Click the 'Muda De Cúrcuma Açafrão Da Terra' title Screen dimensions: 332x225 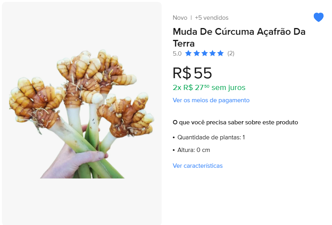[x=239, y=37]
